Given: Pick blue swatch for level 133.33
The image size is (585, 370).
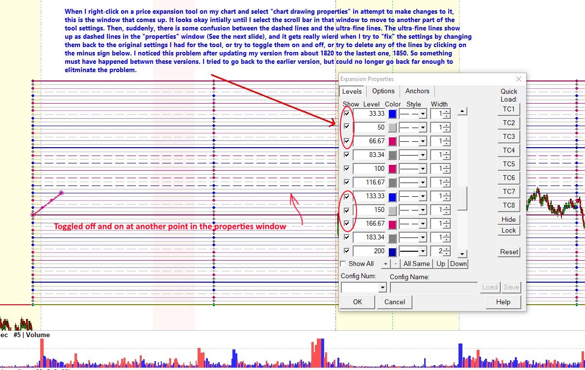Looking at the screenshot, I should [x=392, y=196].
